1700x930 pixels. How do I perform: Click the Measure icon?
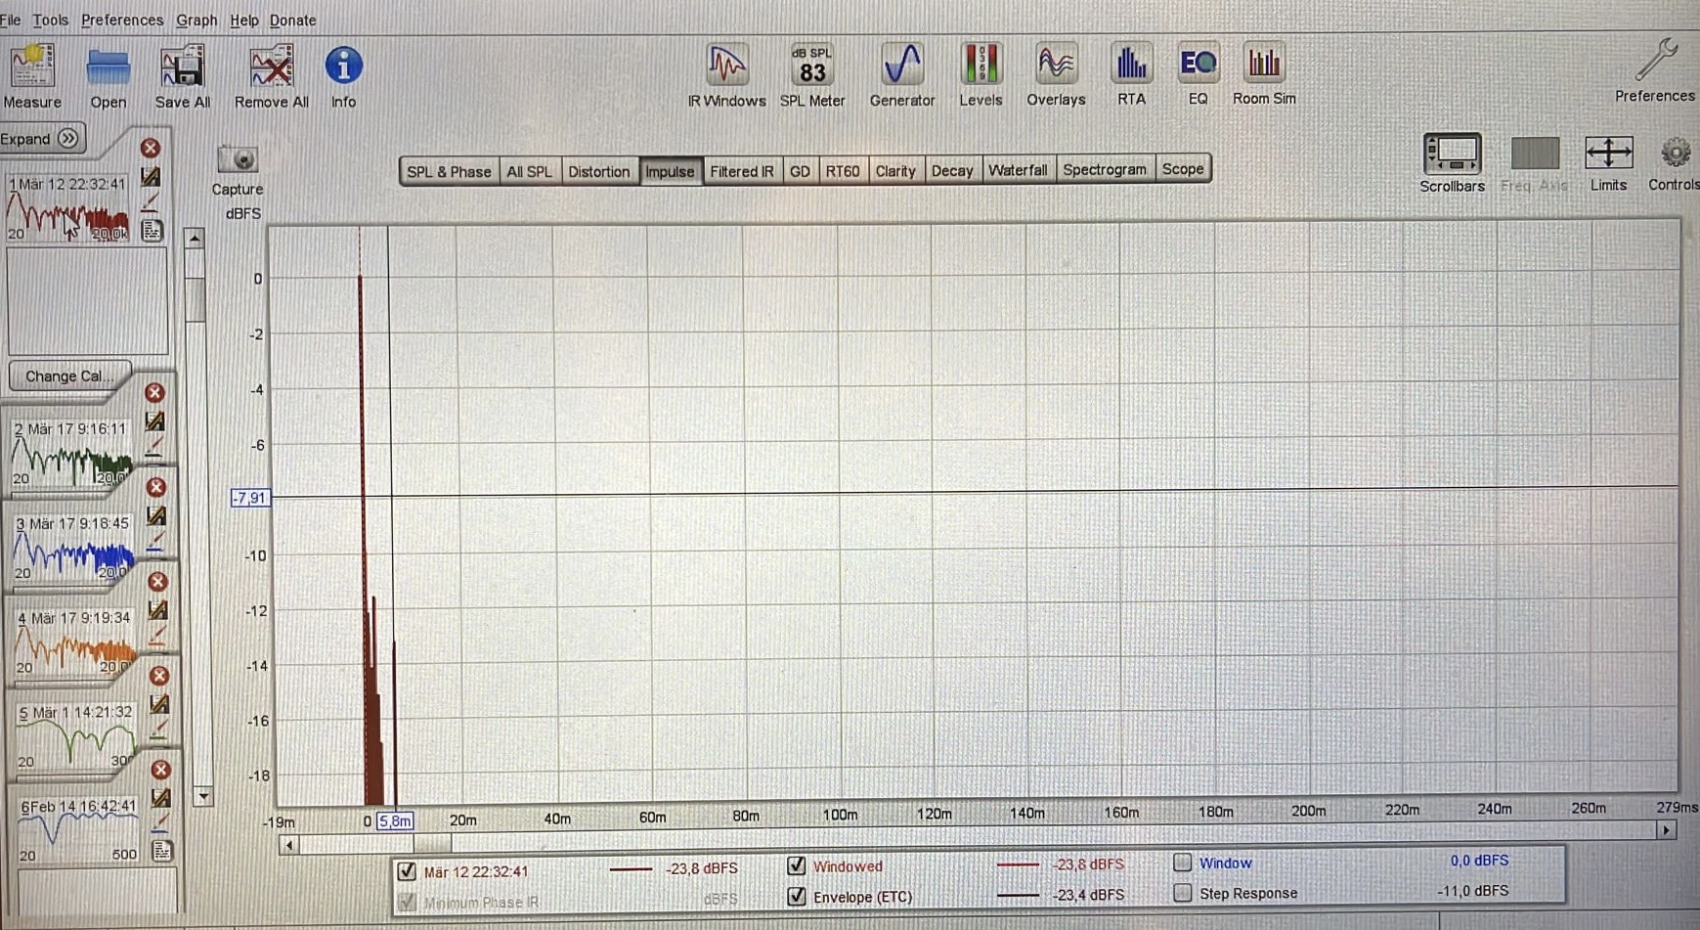pyautogui.click(x=32, y=68)
